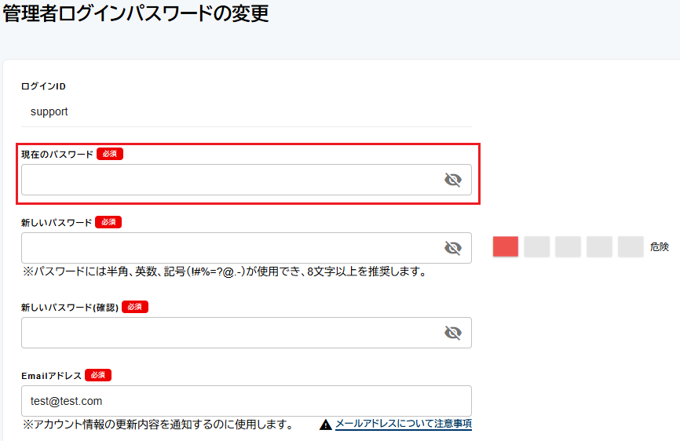
Task: Click the 必須 badge next to Emailアドレス
Action: click(x=98, y=375)
